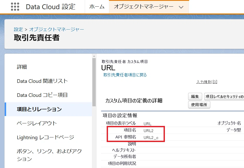Click the 編集 button
Image resolution: width=244 pixels, height=168 pixels.
[x=195, y=97]
